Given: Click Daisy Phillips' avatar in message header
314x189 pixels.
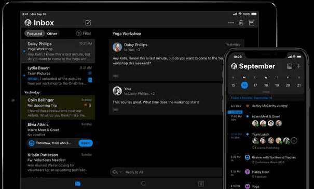Looking at the screenshot, I should [x=117, y=47].
